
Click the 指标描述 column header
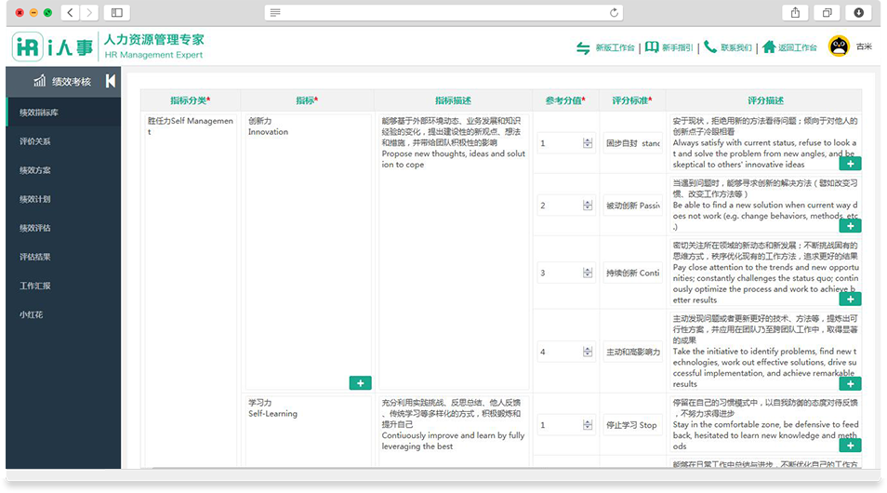click(x=453, y=100)
